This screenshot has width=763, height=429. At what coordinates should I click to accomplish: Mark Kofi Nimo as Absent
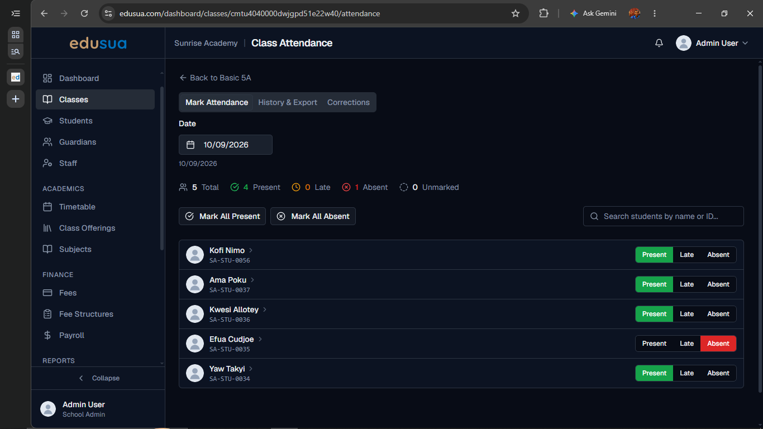click(x=718, y=255)
